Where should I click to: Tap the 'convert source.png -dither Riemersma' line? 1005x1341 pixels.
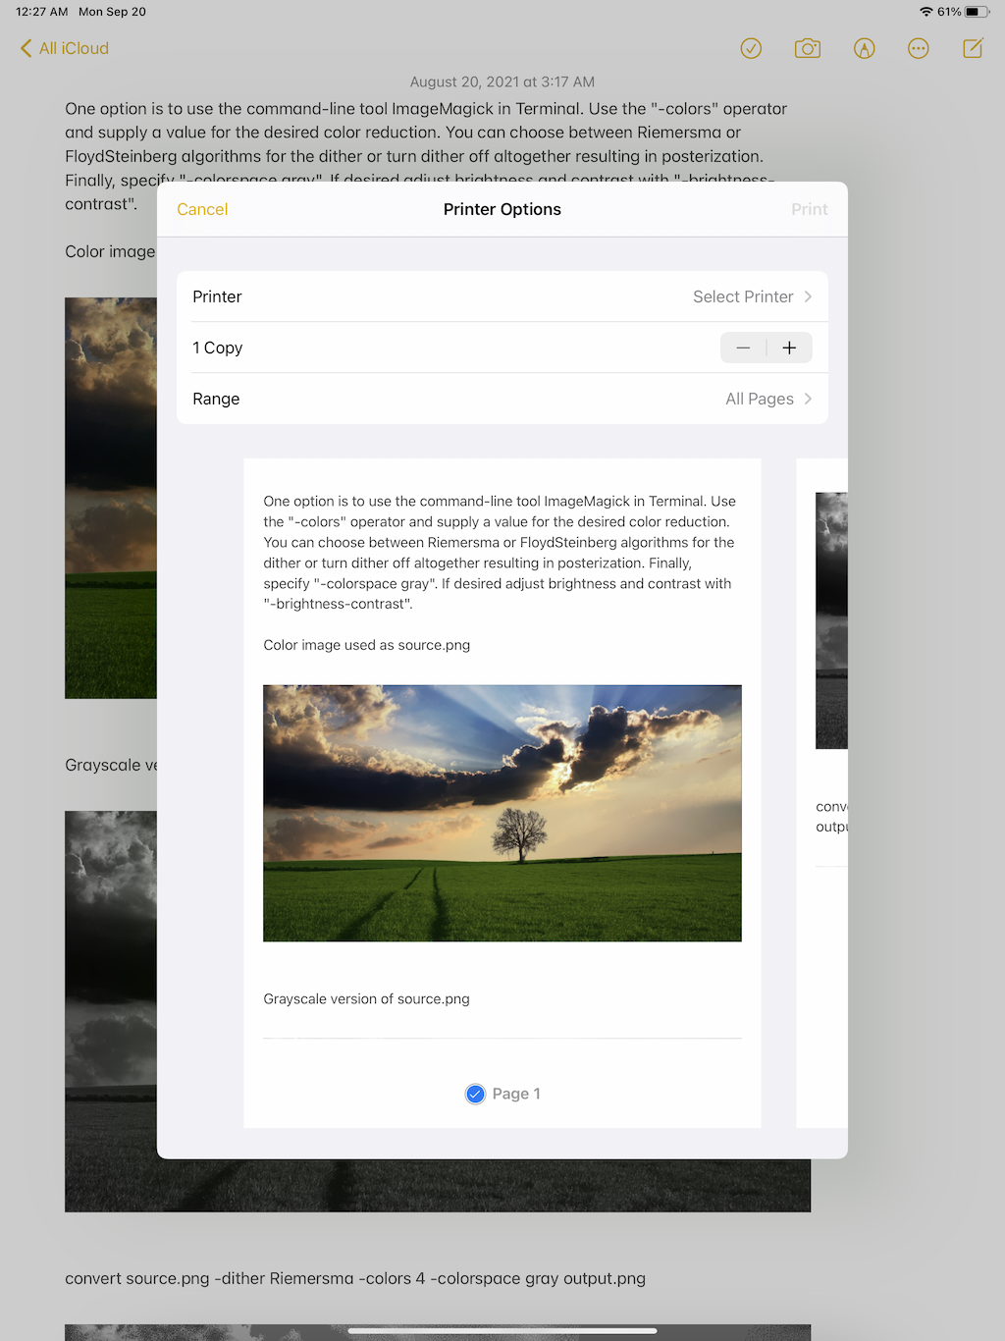click(355, 1278)
